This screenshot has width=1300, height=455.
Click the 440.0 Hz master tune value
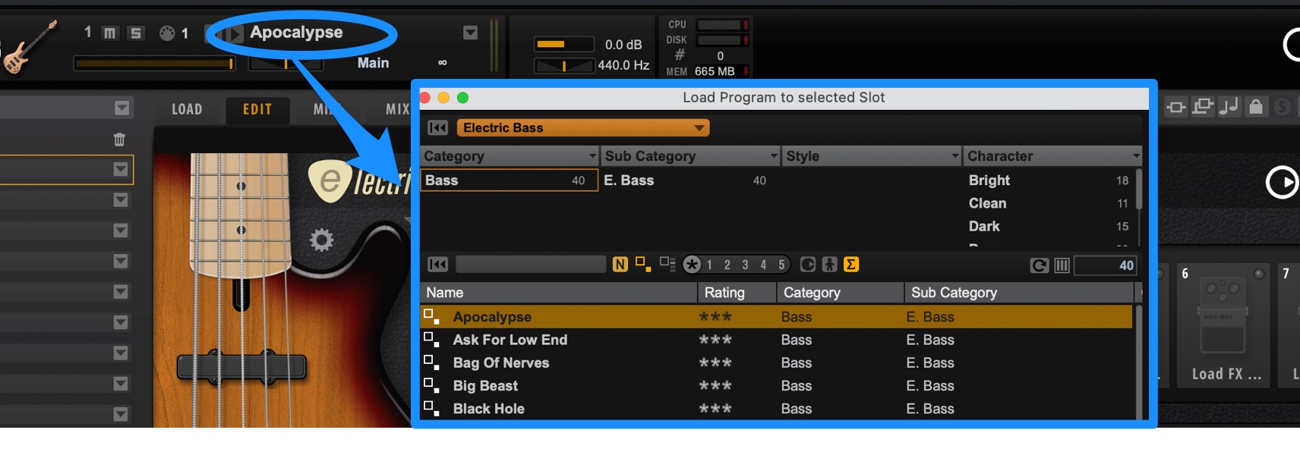tap(623, 65)
